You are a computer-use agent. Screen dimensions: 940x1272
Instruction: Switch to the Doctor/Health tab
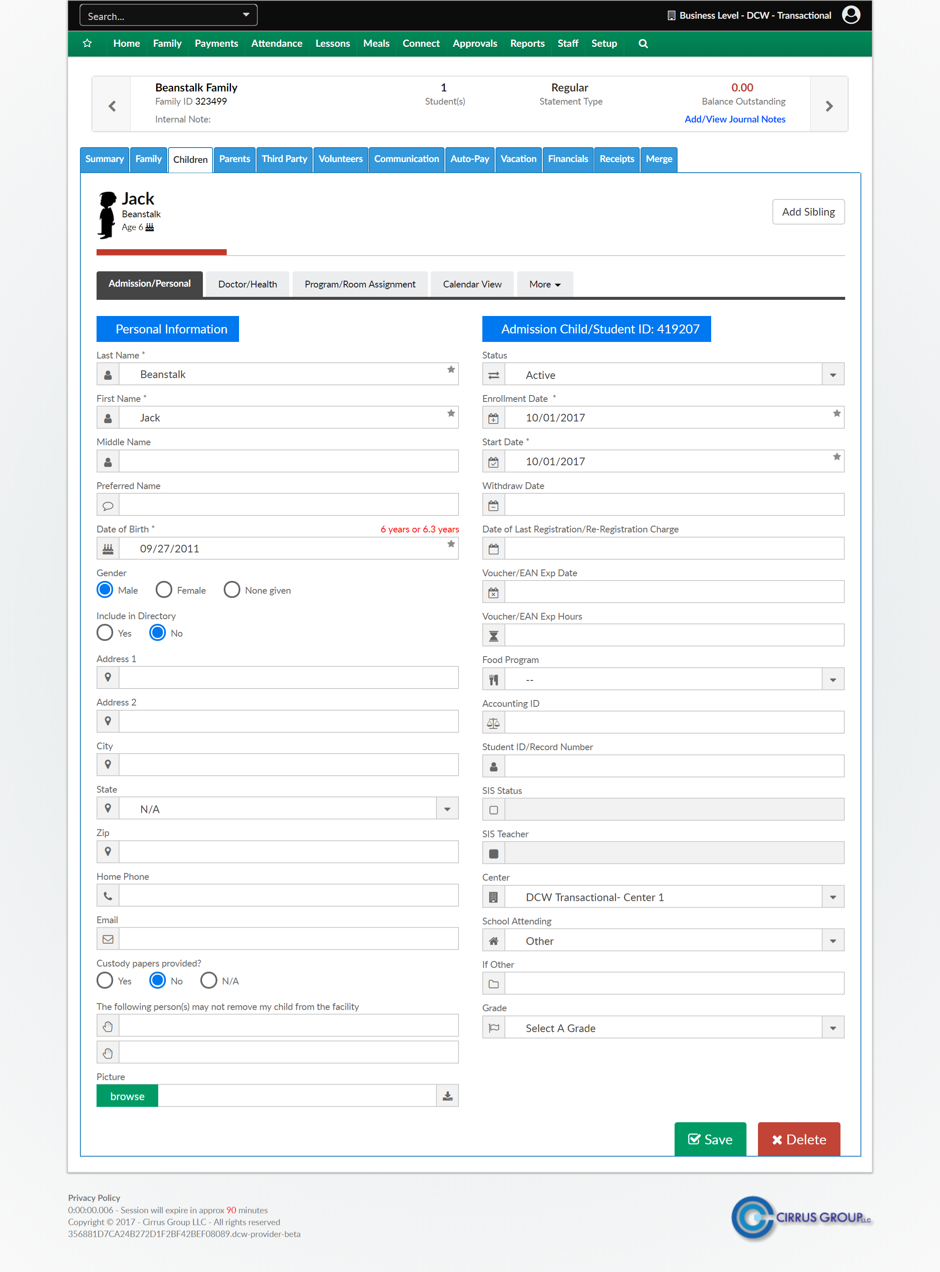click(x=247, y=284)
